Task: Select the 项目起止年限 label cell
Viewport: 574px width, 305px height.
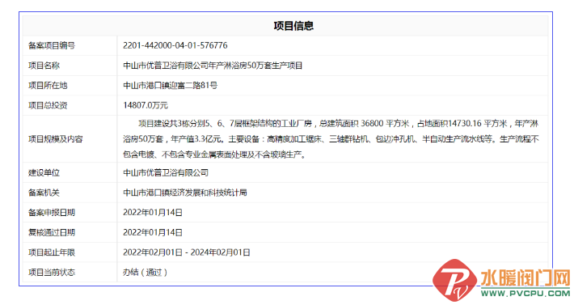Action: [70, 252]
